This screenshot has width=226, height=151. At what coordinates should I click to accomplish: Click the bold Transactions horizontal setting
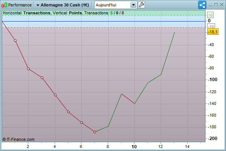point(37,13)
